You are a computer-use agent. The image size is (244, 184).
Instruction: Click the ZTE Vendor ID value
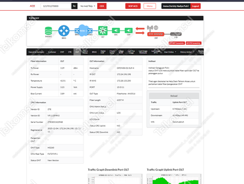click(x=49, y=110)
